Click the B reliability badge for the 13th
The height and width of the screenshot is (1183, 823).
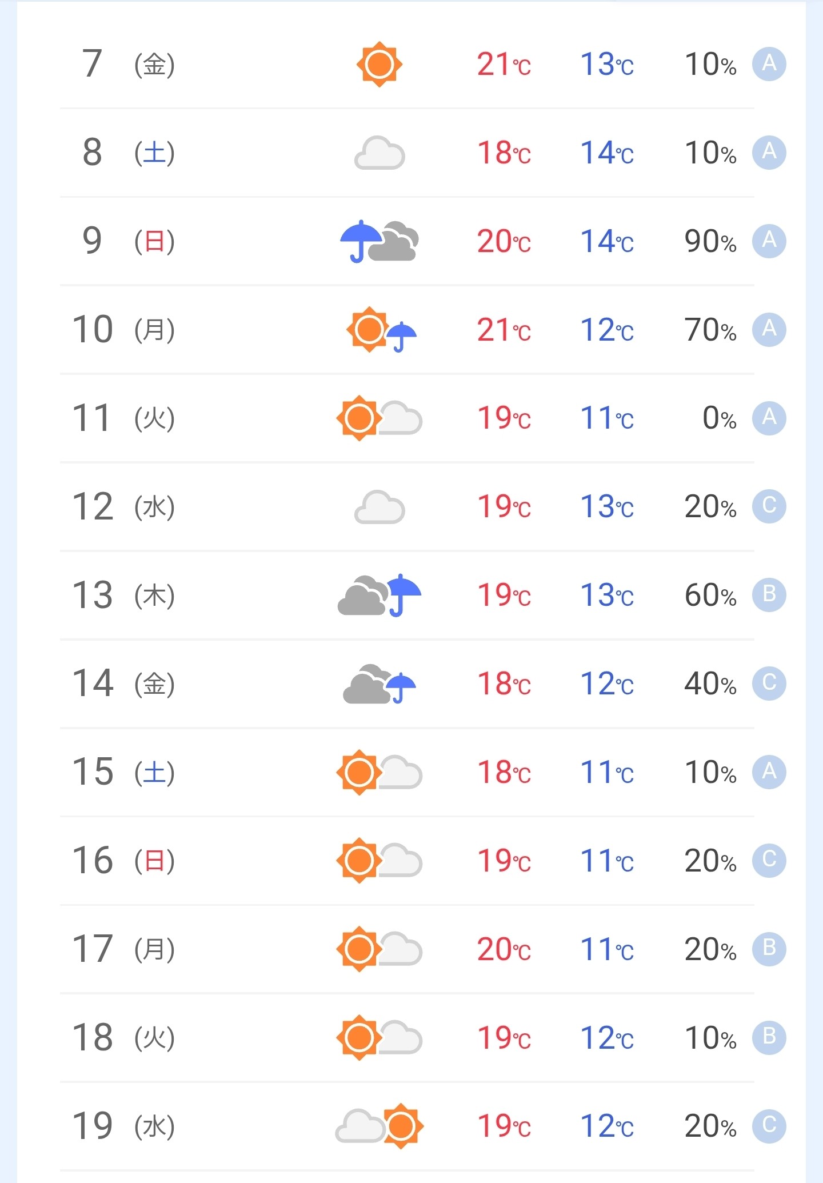[769, 595]
